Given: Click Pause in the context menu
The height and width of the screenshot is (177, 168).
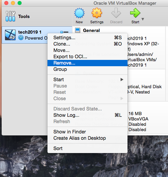Looking at the screenshot, I should pos(87,86).
